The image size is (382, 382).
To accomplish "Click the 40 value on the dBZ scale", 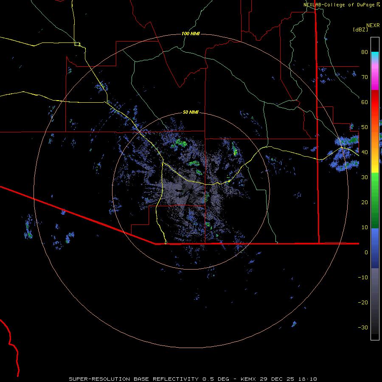I will 365,152.
